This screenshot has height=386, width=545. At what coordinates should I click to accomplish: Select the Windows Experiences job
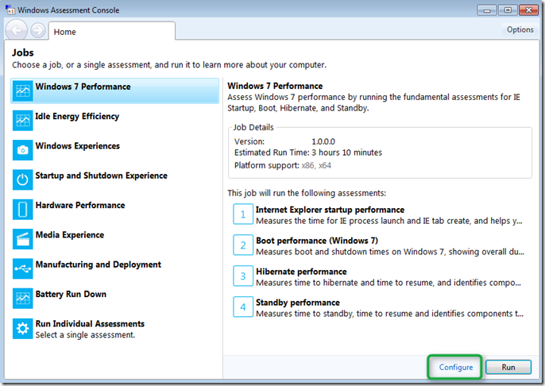pyautogui.click(x=114, y=150)
